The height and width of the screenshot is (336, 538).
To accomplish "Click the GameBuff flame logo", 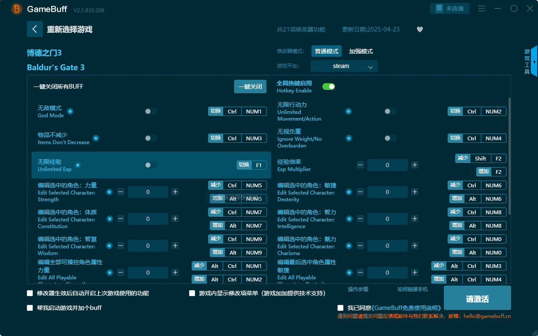I will point(16,9).
